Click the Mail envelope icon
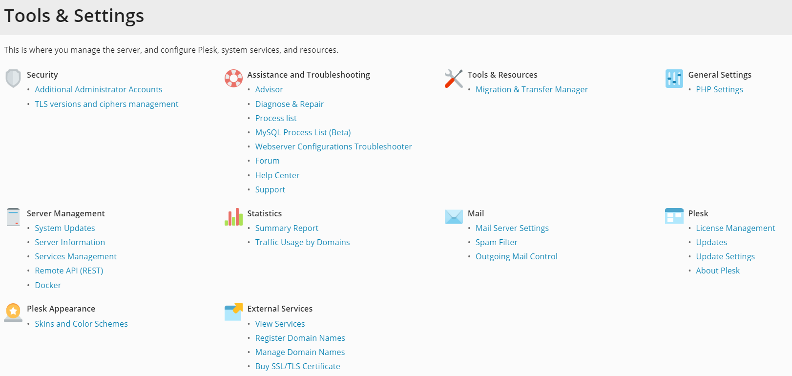This screenshot has width=792, height=376. pos(454,217)
